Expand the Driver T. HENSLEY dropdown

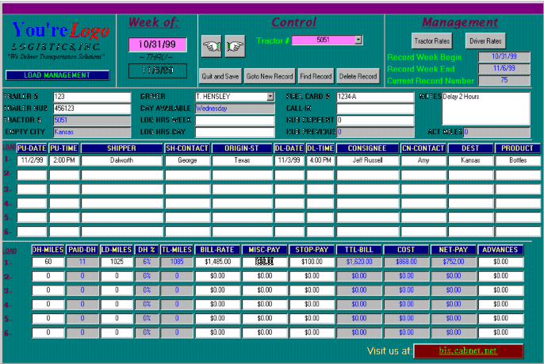tap(270, 96)
